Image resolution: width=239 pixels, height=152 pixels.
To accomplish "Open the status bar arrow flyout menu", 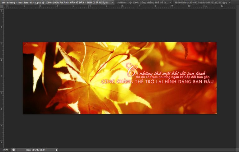I will 57,150.
